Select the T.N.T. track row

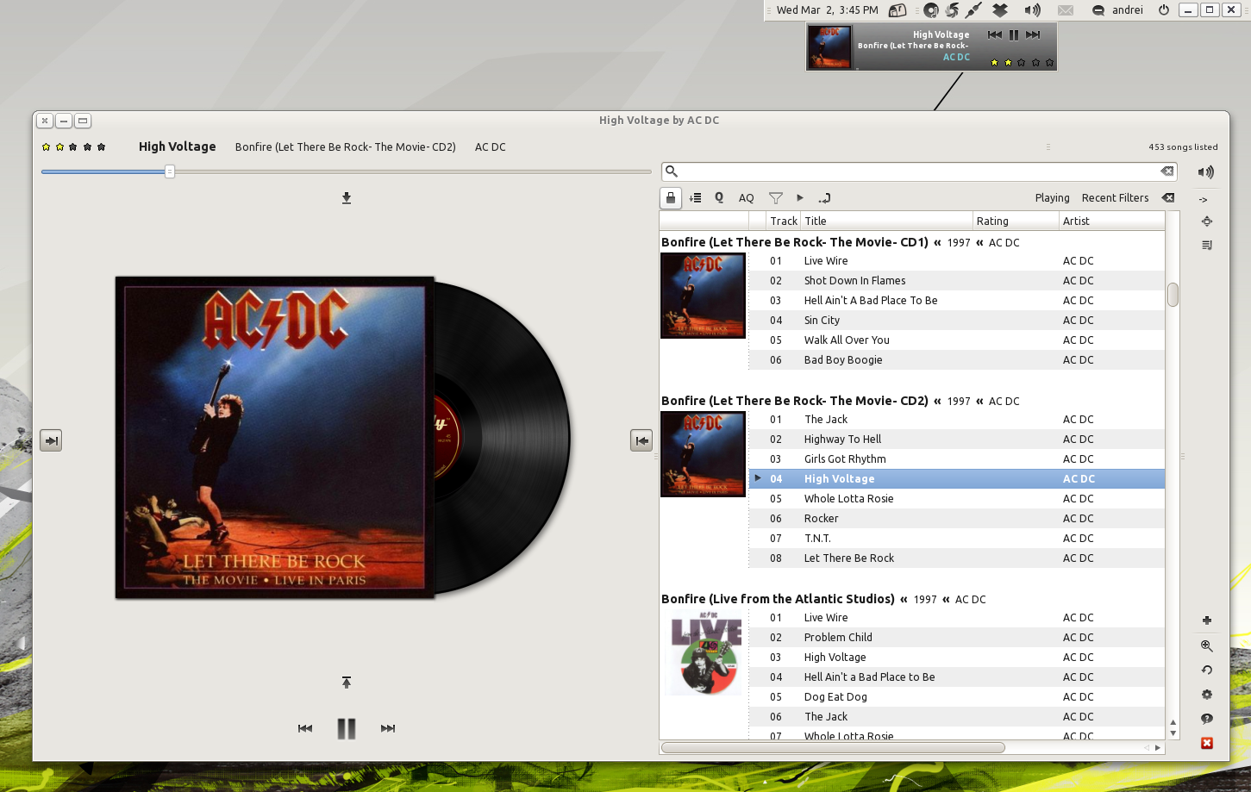(957, 539)
